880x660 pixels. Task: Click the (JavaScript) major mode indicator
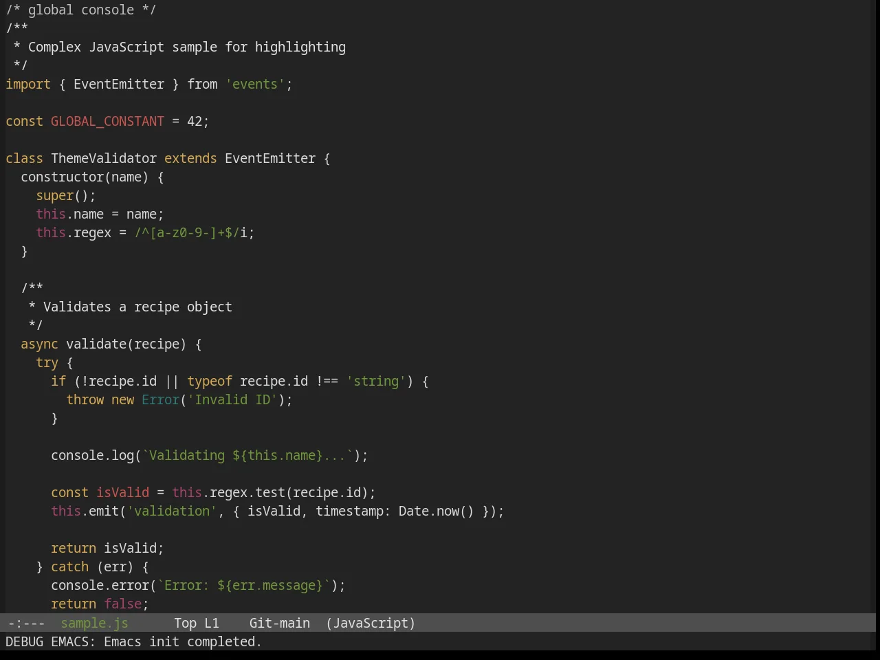pyautogui.click(x=371, y=624)
